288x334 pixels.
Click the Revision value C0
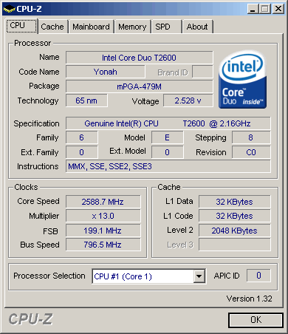pos(251,152)
